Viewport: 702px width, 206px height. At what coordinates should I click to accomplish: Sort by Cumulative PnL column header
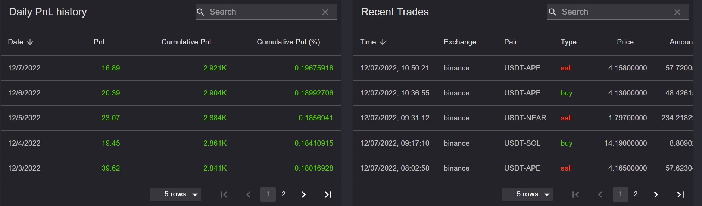coord(187,42)
